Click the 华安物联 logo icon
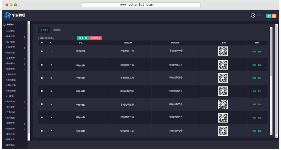 (x=7, y=15)
